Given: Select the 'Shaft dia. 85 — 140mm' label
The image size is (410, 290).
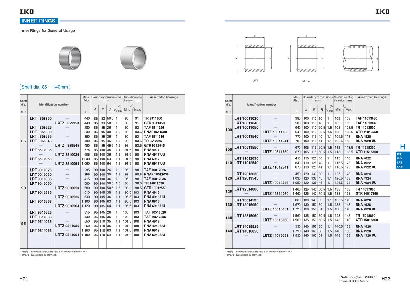Looking at the screenshot, I should click(x=45, y=87).
